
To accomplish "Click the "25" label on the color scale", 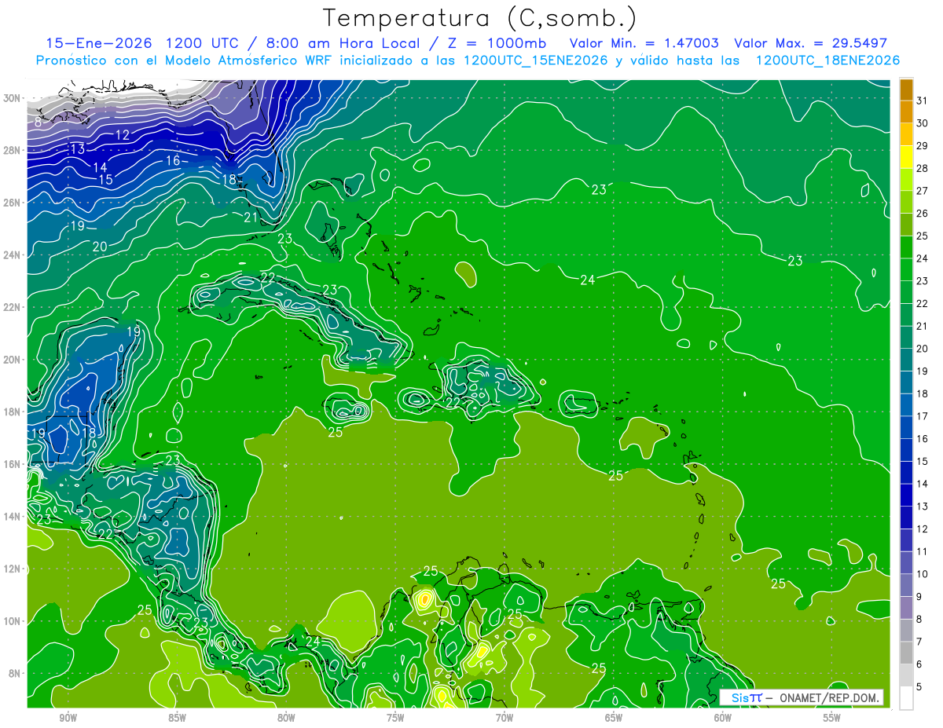I will [x=922, y=235].
